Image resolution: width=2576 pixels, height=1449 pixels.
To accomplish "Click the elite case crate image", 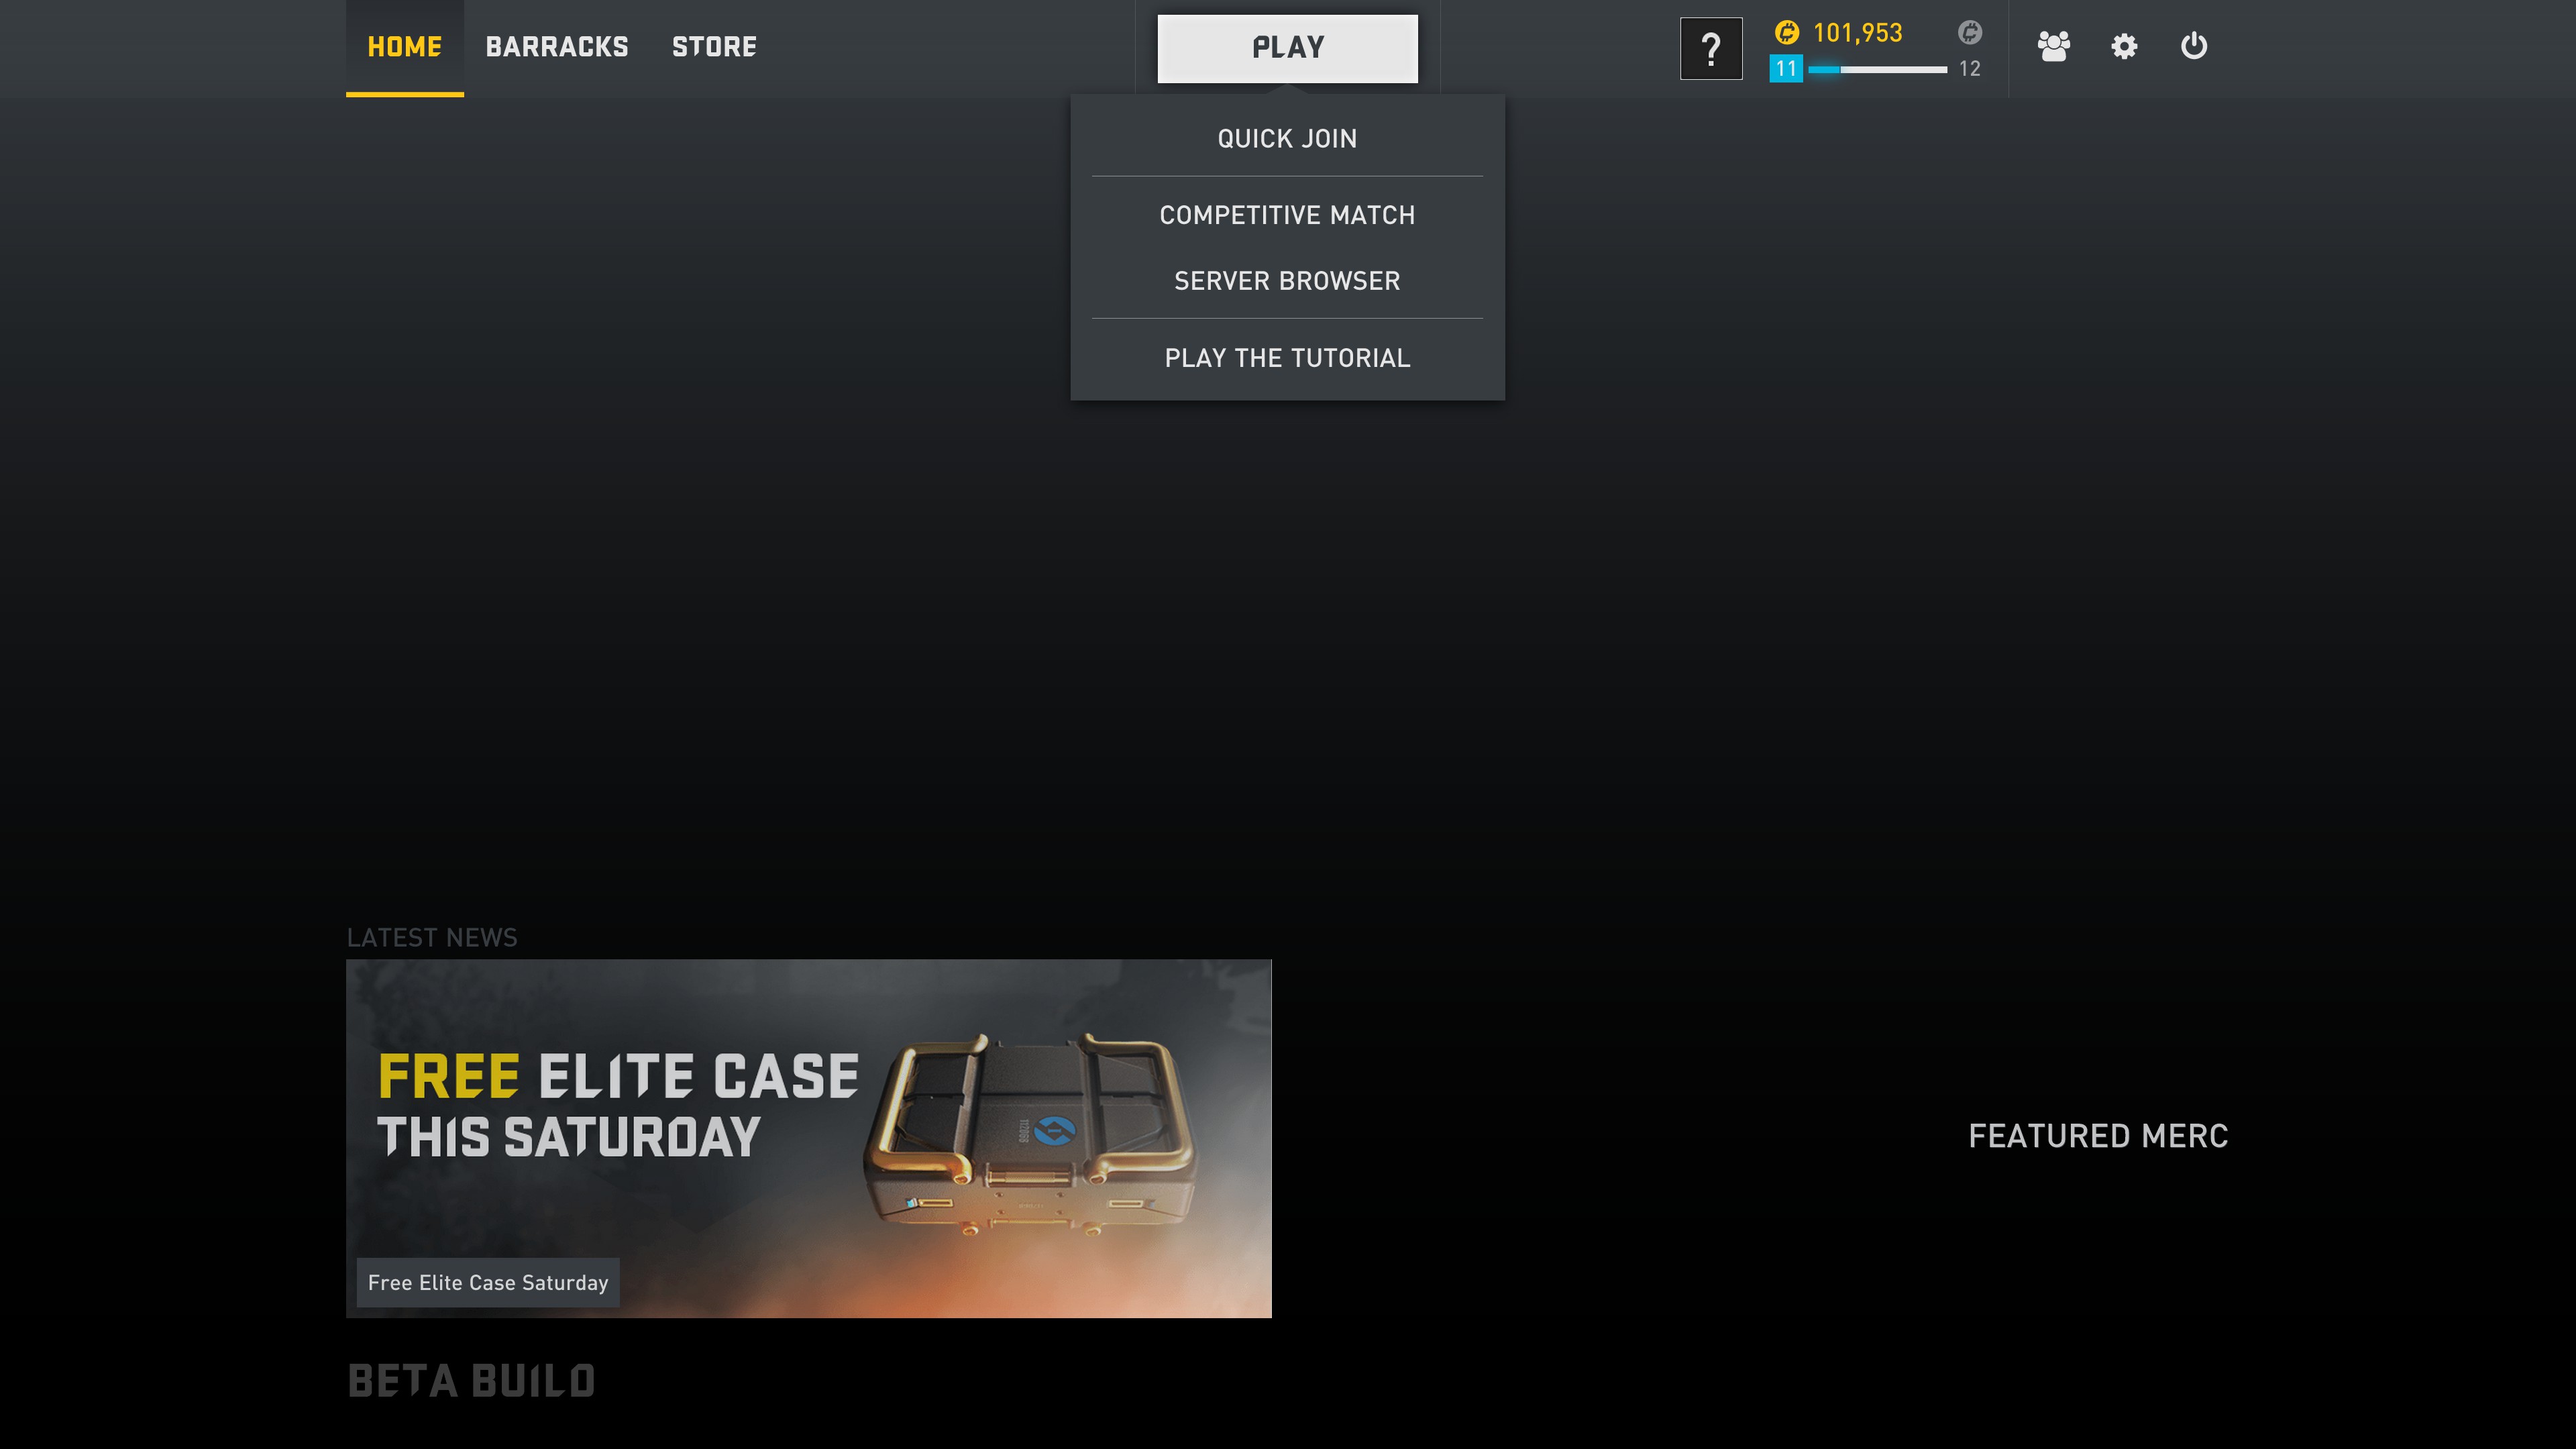I will click(x=1030, y=1135).
